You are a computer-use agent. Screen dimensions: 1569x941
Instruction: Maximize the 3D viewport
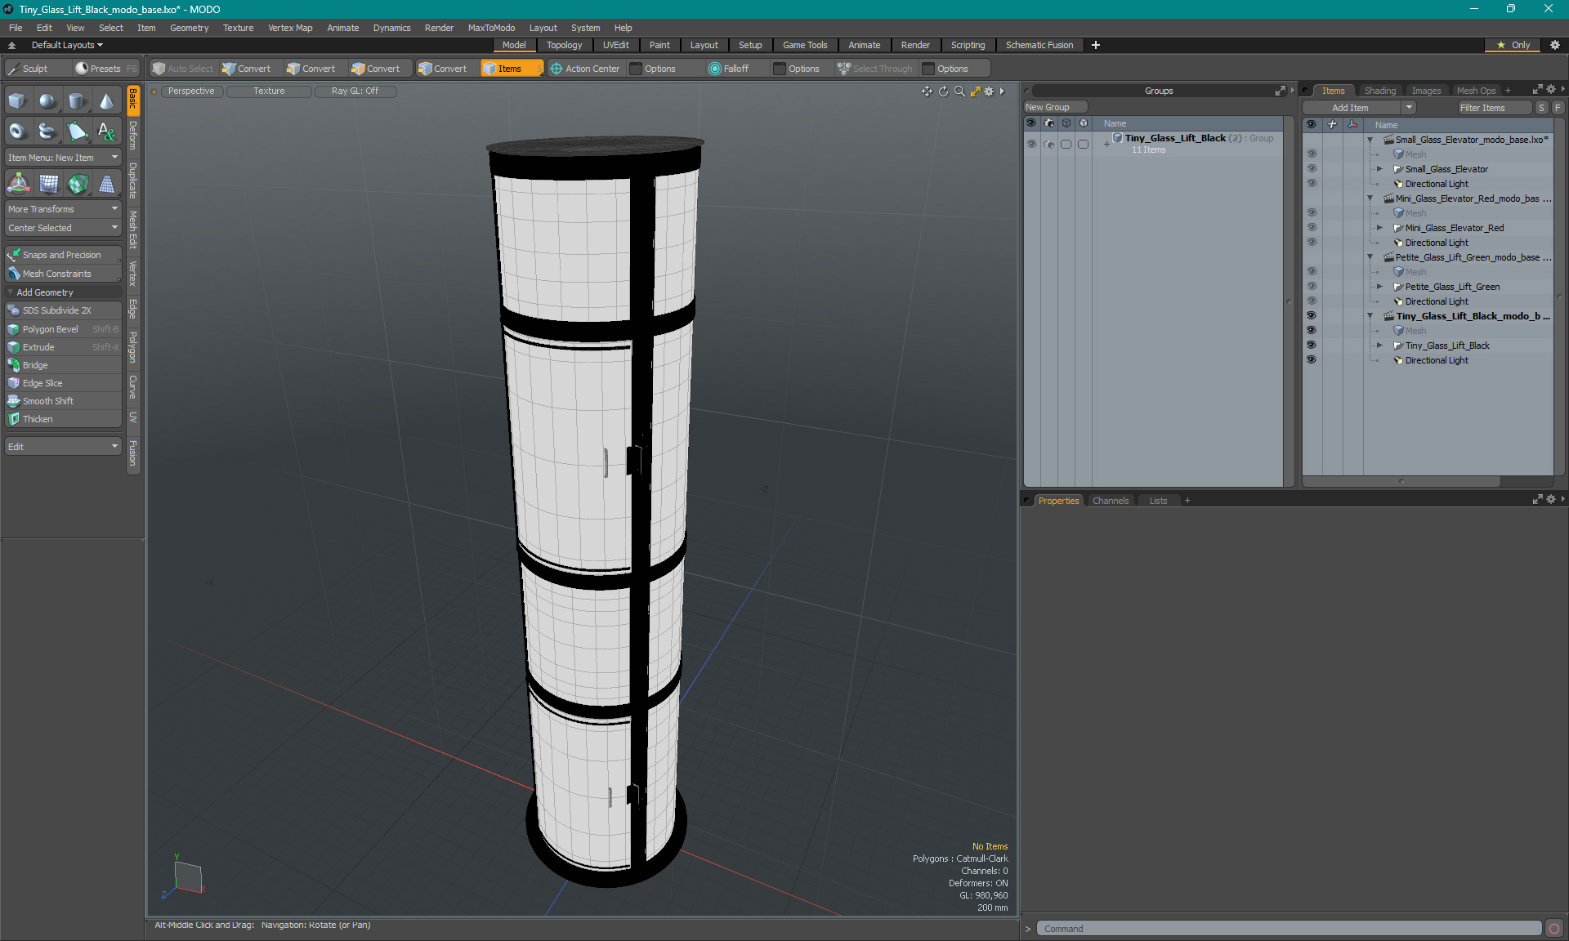click(975, 91)
